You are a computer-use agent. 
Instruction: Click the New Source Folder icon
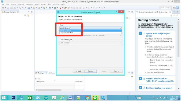tap(34, 8)
